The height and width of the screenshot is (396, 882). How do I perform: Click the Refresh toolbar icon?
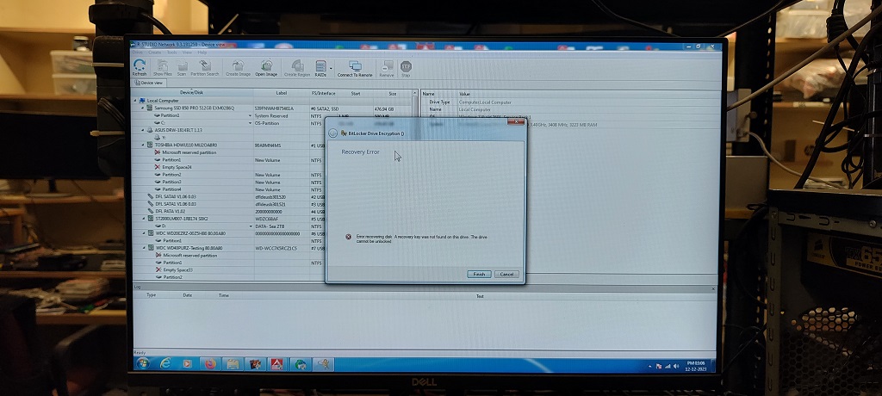pyautogui.click(x=140, y=67)
